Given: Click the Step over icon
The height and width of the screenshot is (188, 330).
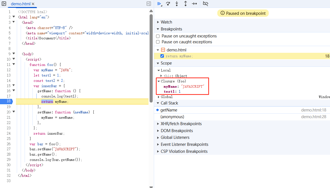Looking at the screenshot, I should pyautogui.click(x=168, y=4).
